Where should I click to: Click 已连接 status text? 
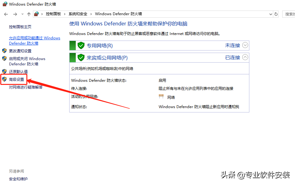[233, 57]
